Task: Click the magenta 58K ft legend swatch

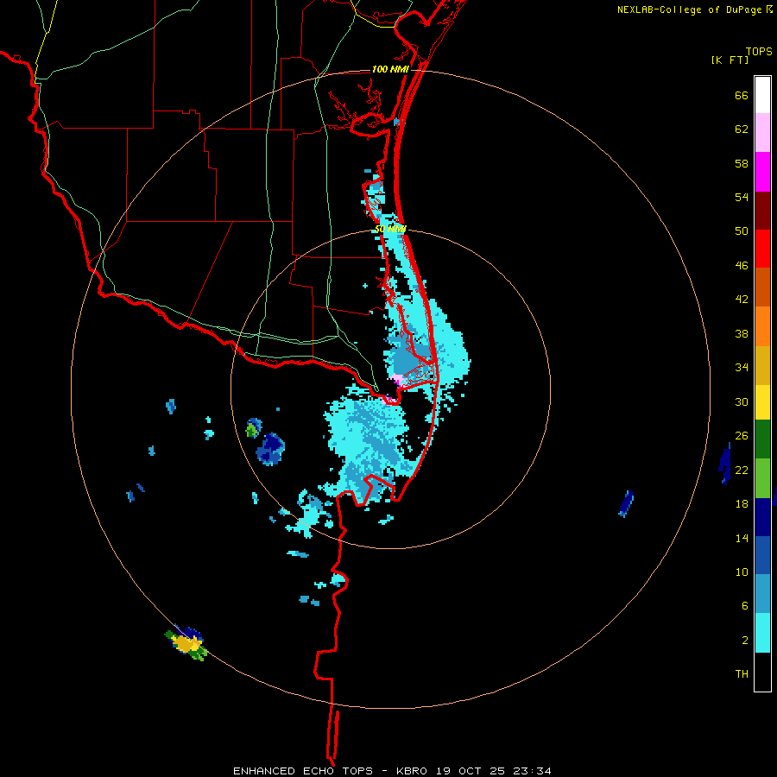Action: click(x=762, y=172)
